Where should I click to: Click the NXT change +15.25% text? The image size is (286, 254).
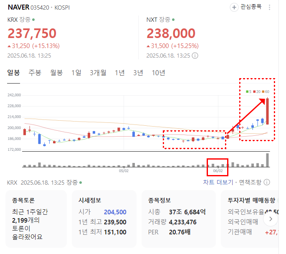pos(185,46)
